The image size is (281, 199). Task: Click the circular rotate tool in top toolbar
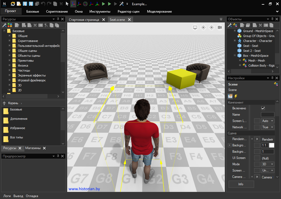point(85,4)
